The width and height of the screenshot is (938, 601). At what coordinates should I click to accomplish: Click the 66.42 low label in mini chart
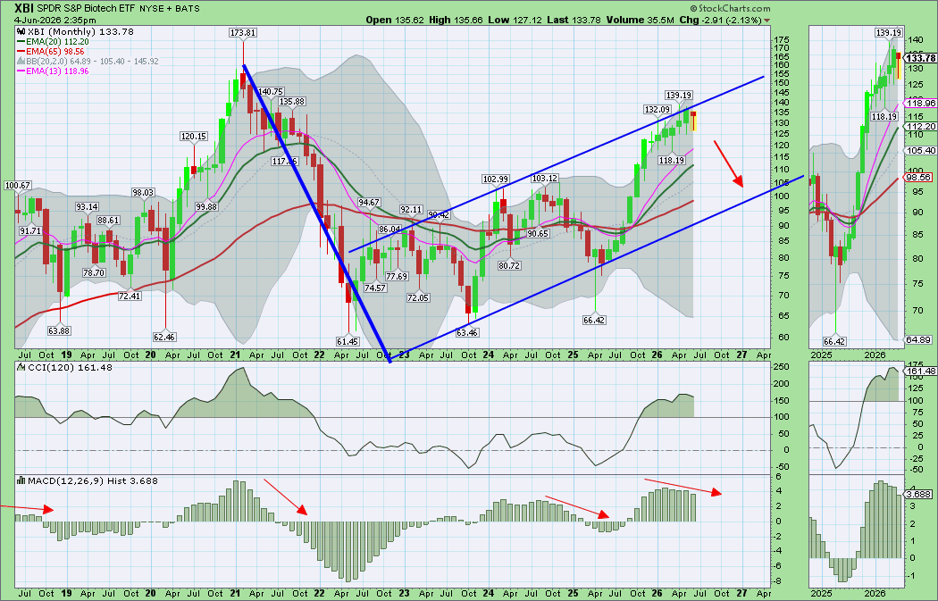[834, 341]
